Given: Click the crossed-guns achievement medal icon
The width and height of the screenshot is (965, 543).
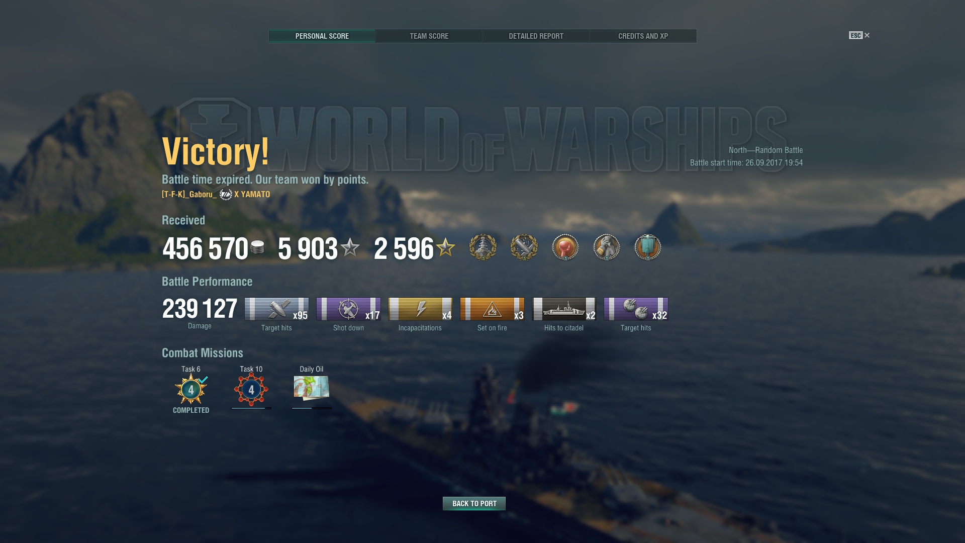Looking at the screenshot, I should pyautogui.click(x=524, y=247).
